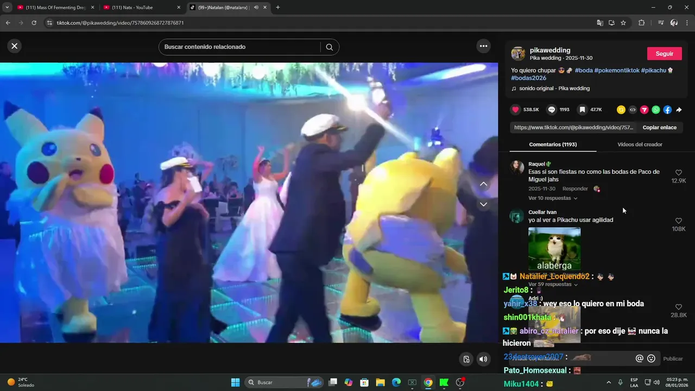View the alaberga cat image in comment

554,249
